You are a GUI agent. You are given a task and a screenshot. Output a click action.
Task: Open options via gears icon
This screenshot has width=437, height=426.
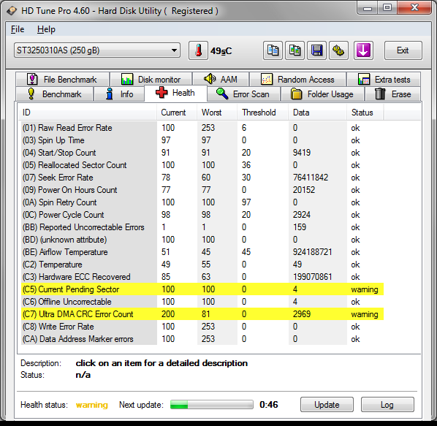pos(338,50)
